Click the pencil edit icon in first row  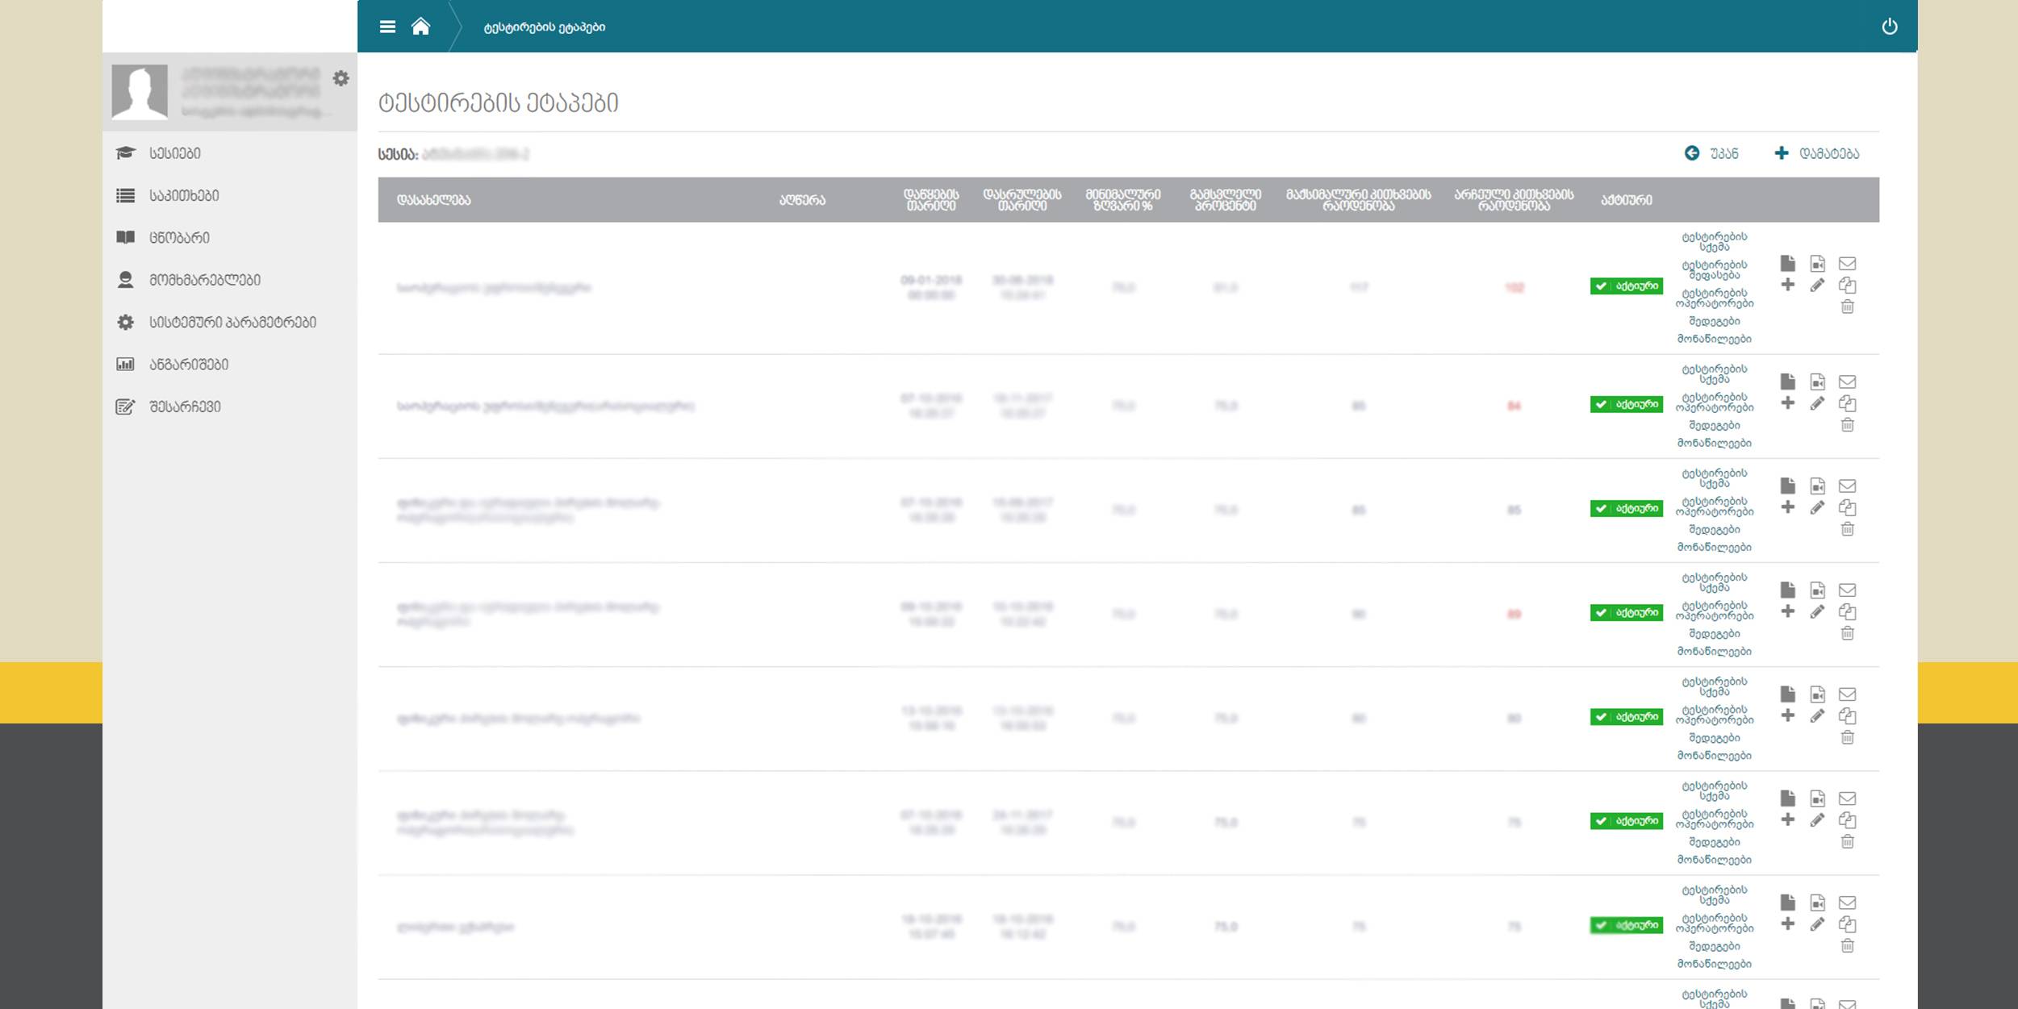pyautogui.click(x=1817, y=285)
